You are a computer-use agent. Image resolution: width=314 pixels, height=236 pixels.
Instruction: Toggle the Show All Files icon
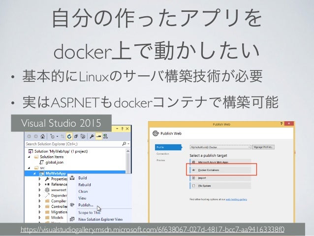83,136
